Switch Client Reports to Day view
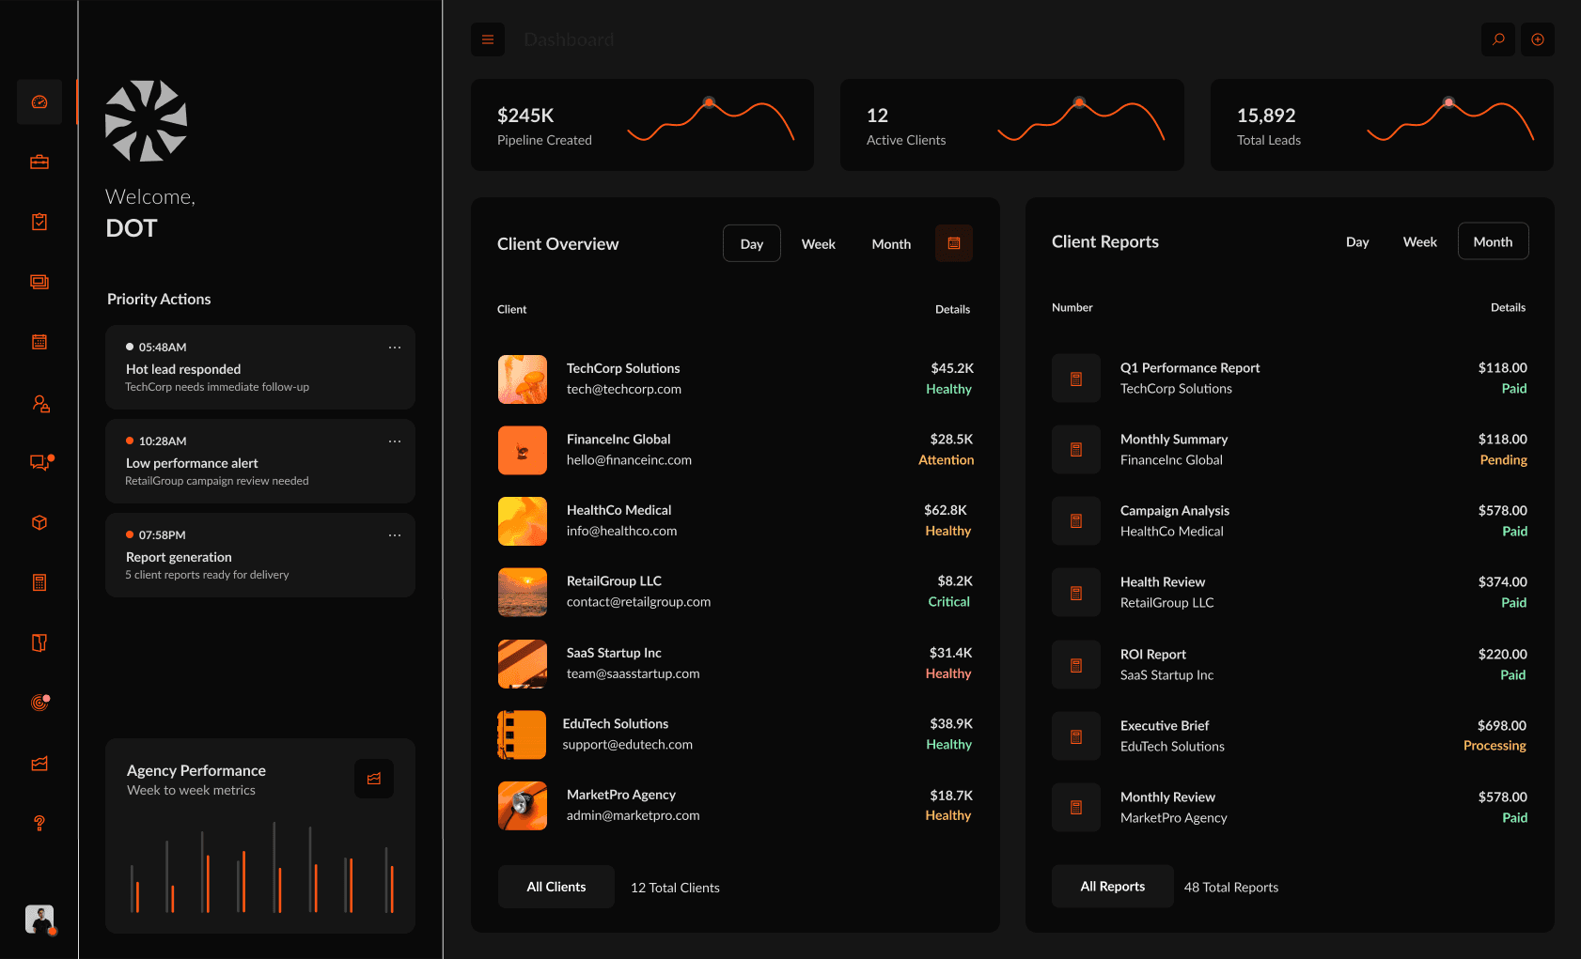 tap(1357, 241)
